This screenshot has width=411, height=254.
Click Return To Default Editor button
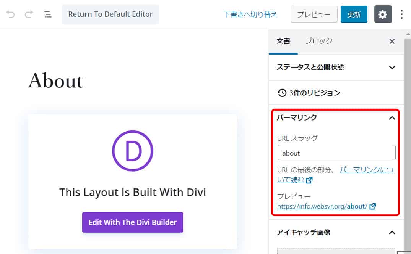(110, 14)
